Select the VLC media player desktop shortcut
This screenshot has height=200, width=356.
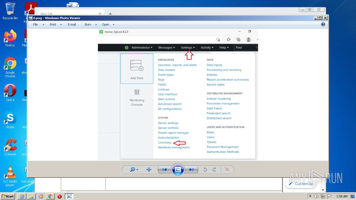click(10, 176)
